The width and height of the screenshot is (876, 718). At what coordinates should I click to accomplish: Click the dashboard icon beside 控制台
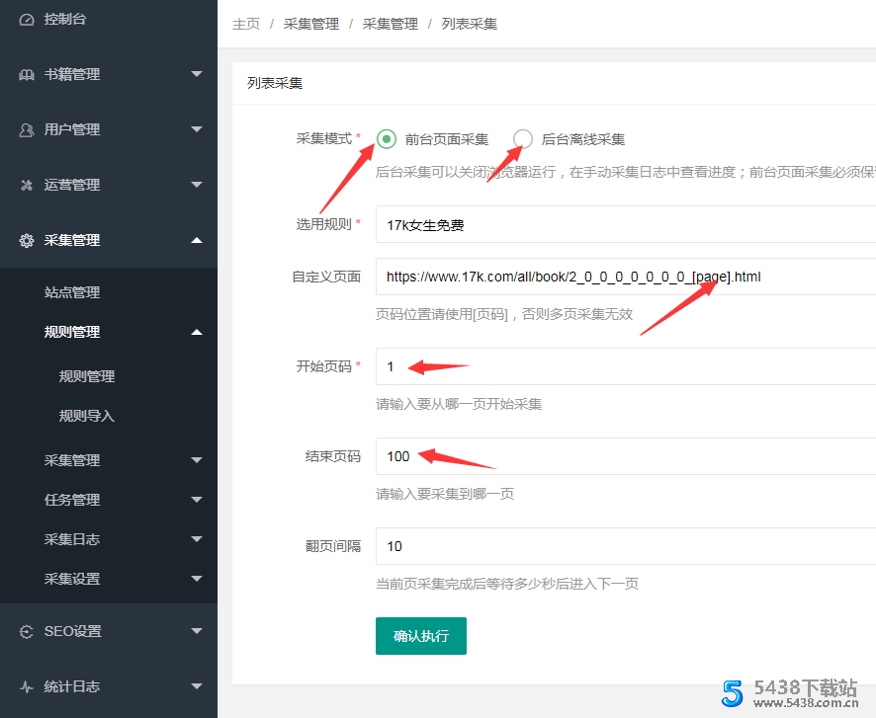pyautogui.click(x=27, y=19)
